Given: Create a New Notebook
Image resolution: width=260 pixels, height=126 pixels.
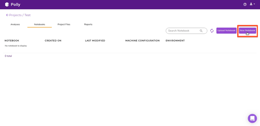Looking at the screenshot, I should pyautogui.click(x=247, y=31).
